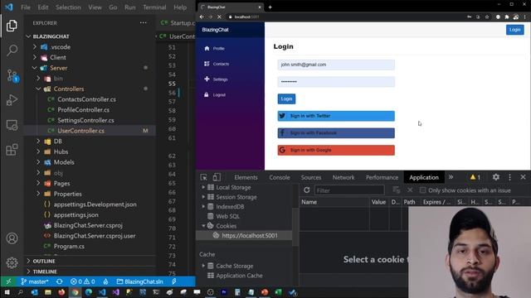Screen dimensions: 531x298
Task: Click Sign in with Twitter
Action: pos(336,116)
